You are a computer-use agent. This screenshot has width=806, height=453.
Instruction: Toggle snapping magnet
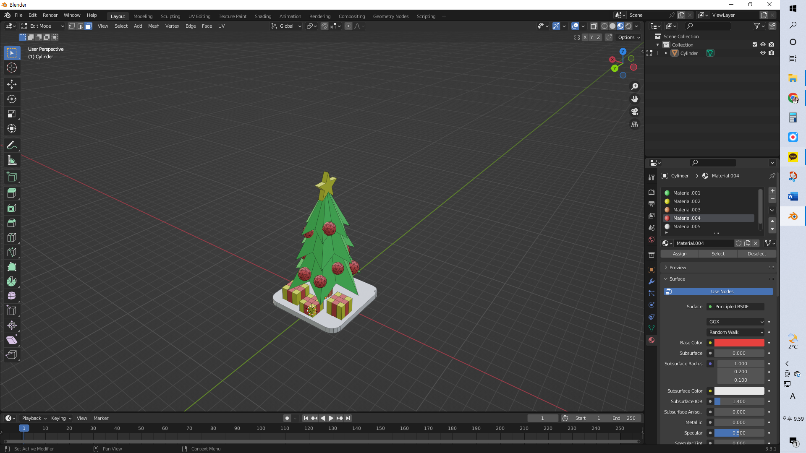tap(324, 26)
